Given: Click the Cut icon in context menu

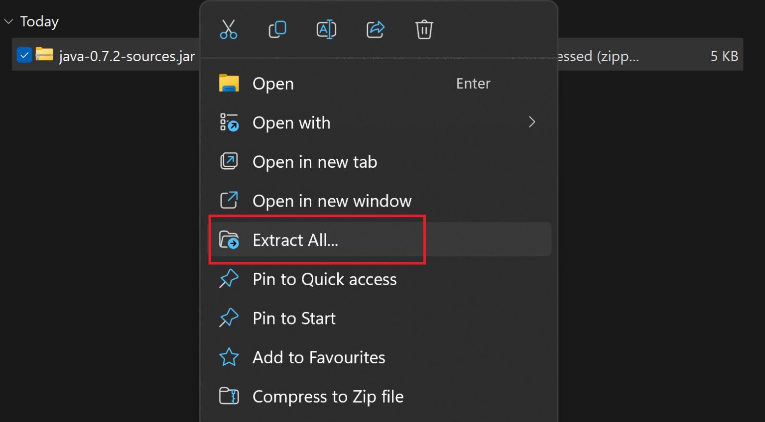Looking at the screenshot, I should coord(229,29).
